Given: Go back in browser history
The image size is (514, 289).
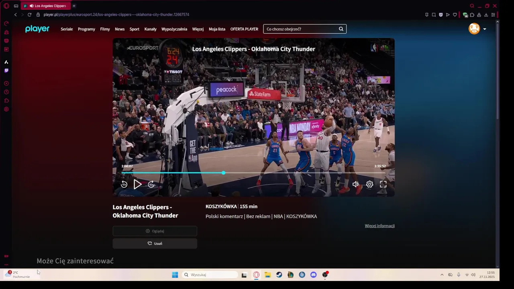Looking at the screenshot, I should pyautogui.click(x=16, y=15).
